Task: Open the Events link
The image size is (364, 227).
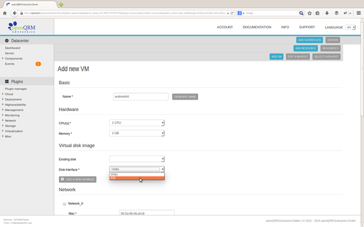Action: click(x=10, y=64)
